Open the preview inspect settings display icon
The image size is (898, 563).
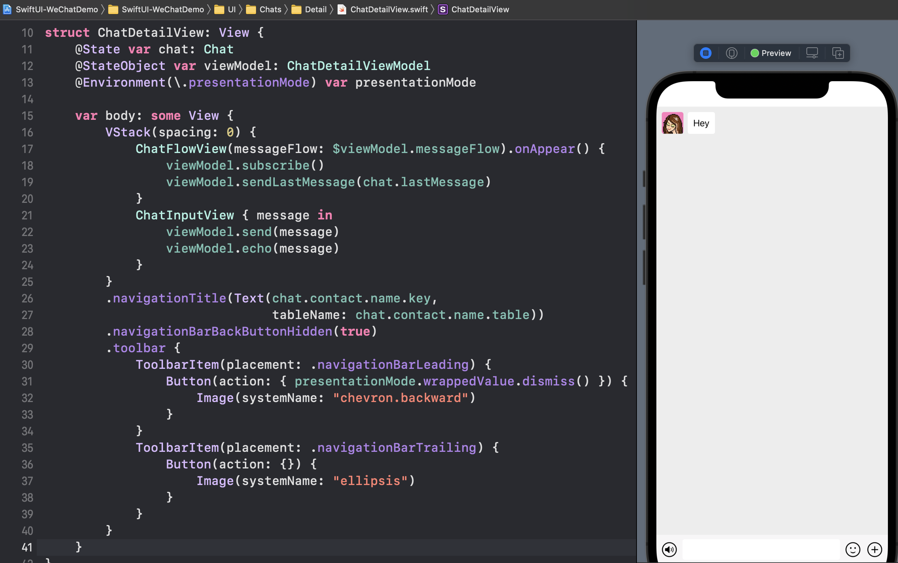(812, 53)
